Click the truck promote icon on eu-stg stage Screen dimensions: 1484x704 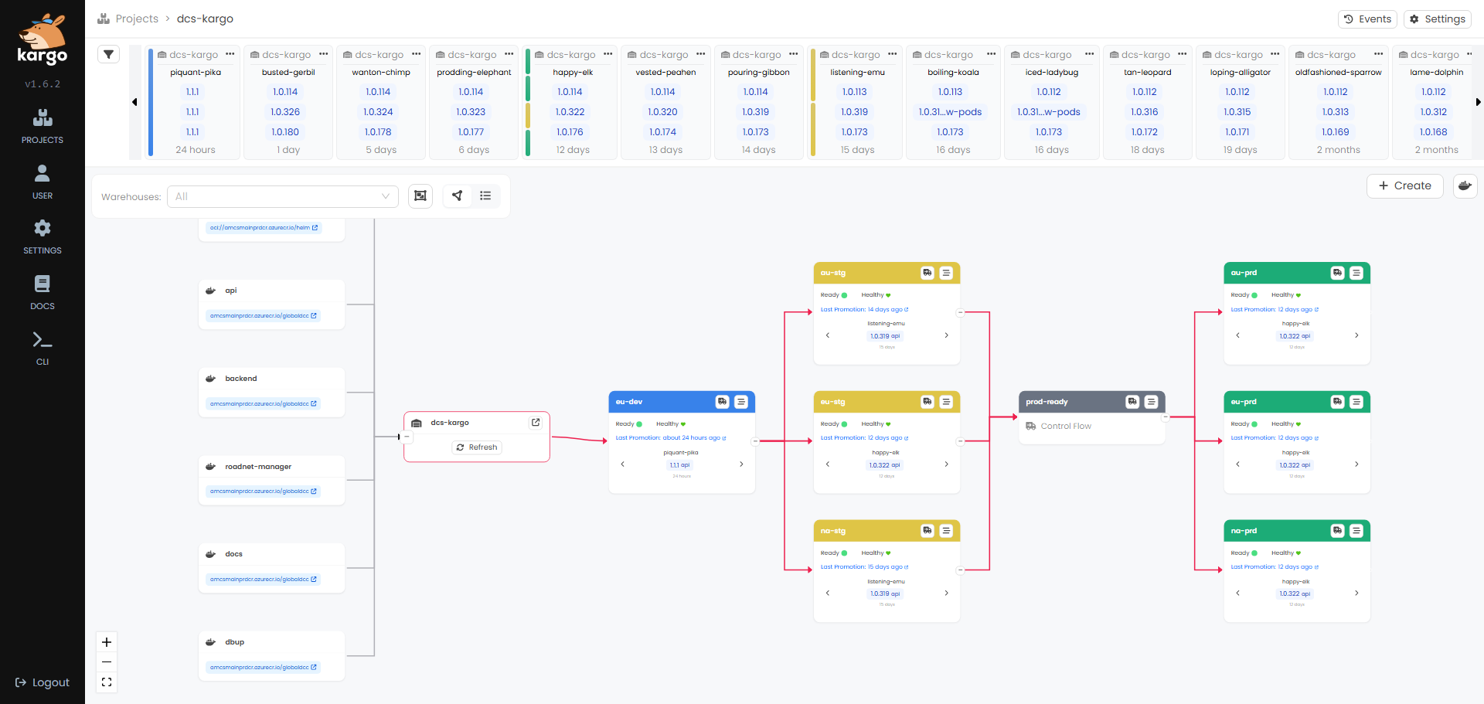(927, 402)
